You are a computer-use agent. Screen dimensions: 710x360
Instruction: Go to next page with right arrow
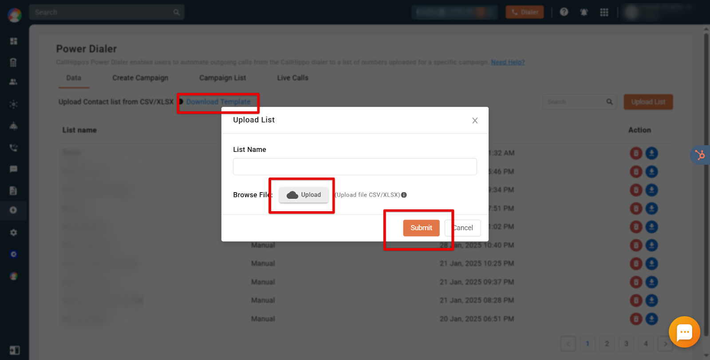665,344
